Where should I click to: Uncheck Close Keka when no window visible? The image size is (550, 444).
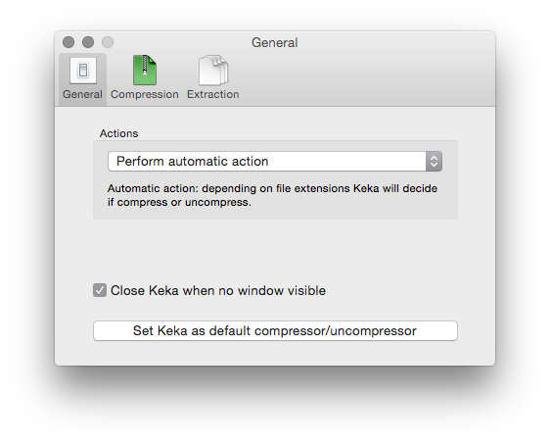100,290
